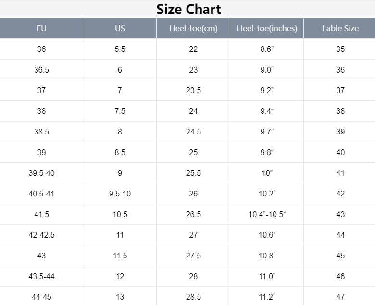375x305 pixels.
Task: Select the Heel-toe(cm) column header
Action: coord(193,28)
